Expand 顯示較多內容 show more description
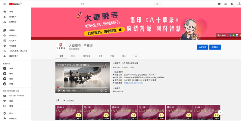The width and height of the screenshot is (241, 121). [118, 92]
